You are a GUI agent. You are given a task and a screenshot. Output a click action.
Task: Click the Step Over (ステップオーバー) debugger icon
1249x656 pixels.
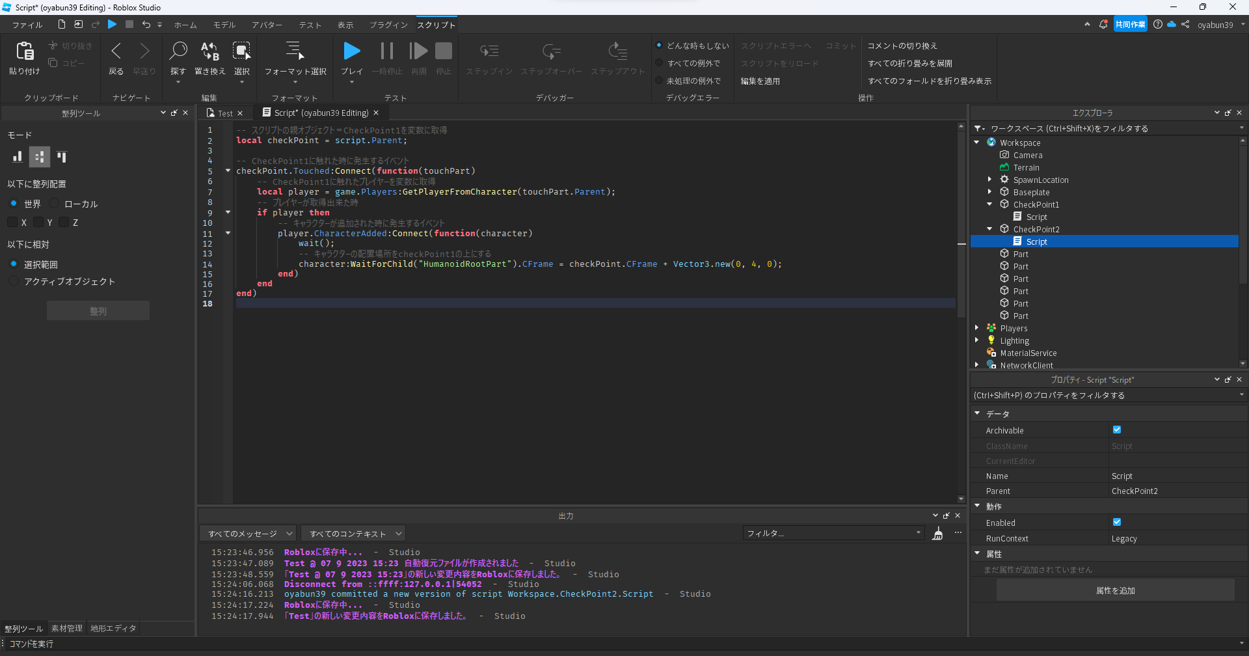552,51
